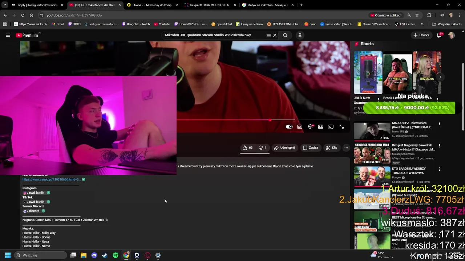The width and height of the screenshot is (465, 261).
Task: Go to browser home page
Action: 31,15
